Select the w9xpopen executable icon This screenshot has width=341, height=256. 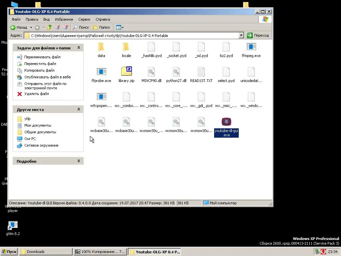click(101, 97)
